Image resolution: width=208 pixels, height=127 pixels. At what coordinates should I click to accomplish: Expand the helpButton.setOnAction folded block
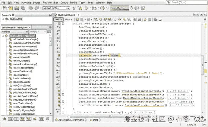pyautogui.click(x=63, y=95)
